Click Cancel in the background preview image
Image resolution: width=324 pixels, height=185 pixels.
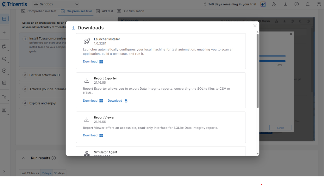coord(280,128)
